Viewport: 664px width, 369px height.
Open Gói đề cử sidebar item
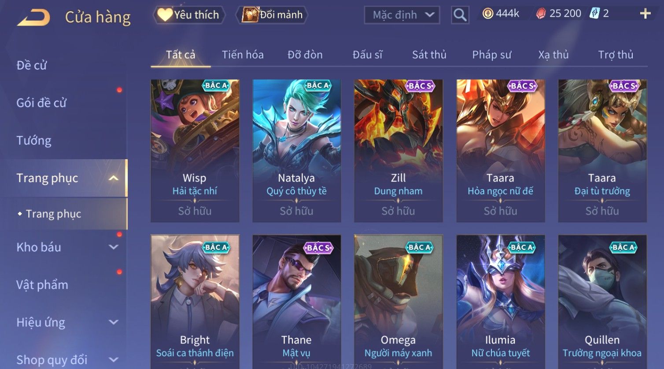point(41,103)
